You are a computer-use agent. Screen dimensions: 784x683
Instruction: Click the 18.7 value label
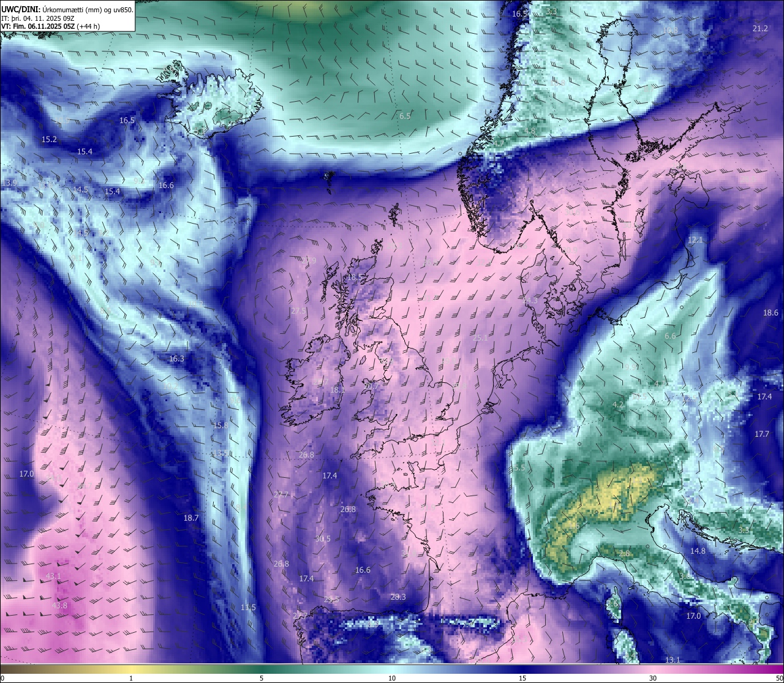191,518
